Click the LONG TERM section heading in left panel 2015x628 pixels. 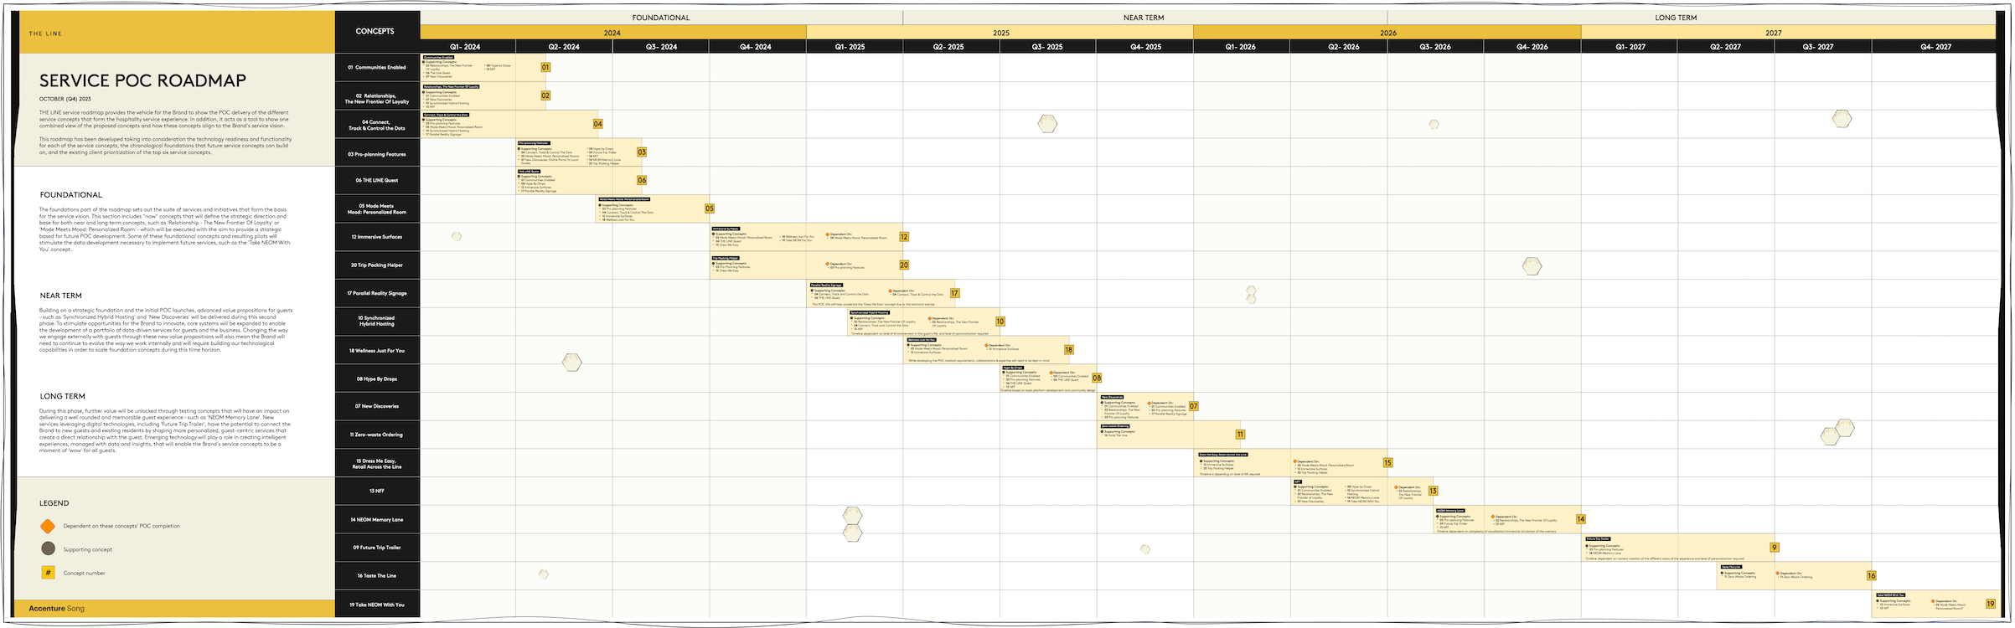point(63,396)
